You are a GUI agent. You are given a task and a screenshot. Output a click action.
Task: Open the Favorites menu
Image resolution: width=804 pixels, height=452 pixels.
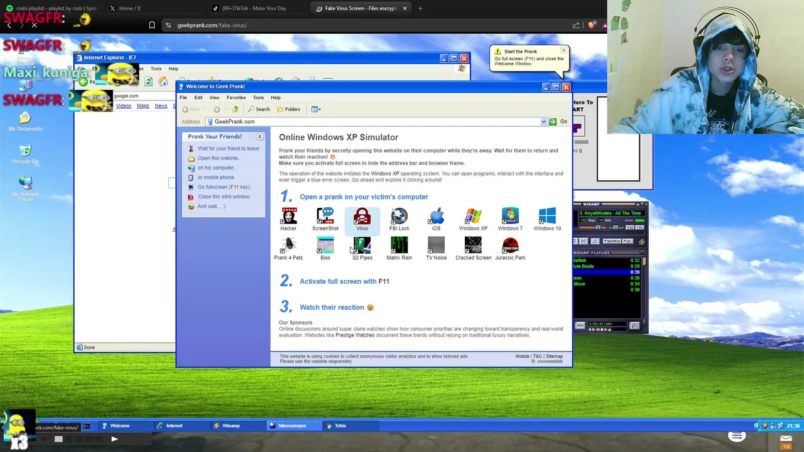(x=236, y=97)
